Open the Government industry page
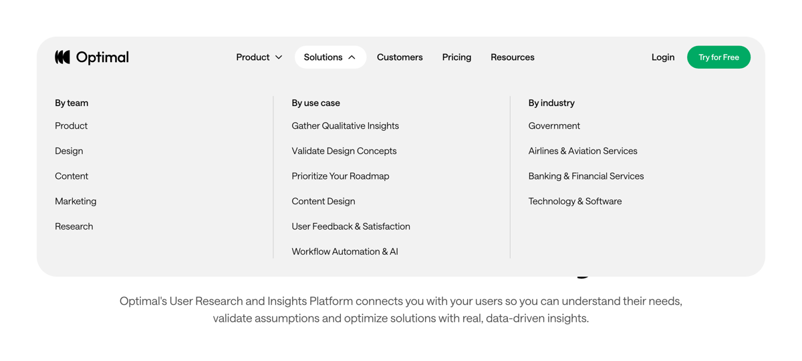This screenshot has width=802, height=361. (x=554, y=126)
